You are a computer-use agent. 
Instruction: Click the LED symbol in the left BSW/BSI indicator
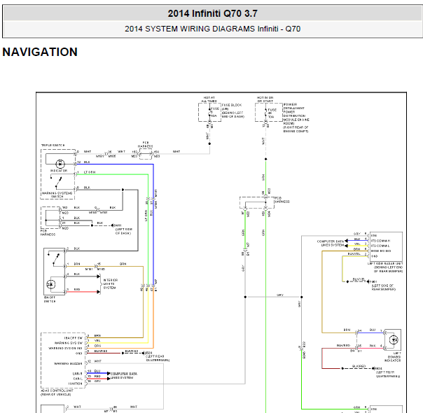(x=394, y=340)
